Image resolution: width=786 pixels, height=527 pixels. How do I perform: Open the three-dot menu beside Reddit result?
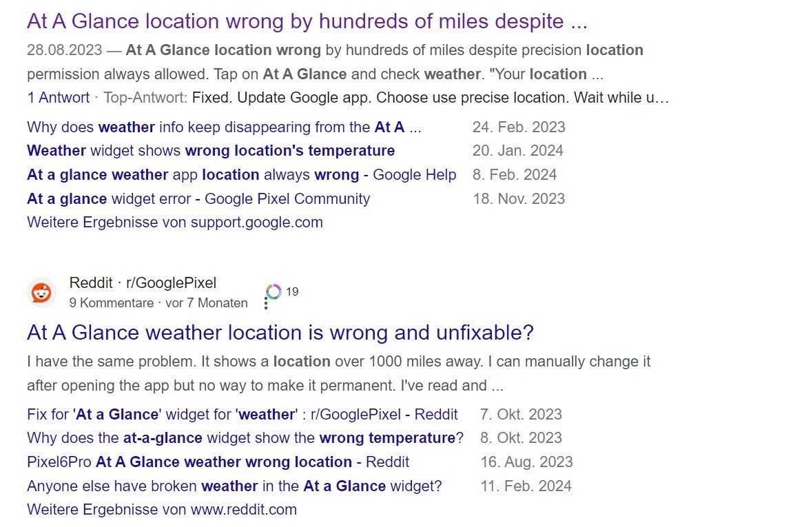click(266, 303)
